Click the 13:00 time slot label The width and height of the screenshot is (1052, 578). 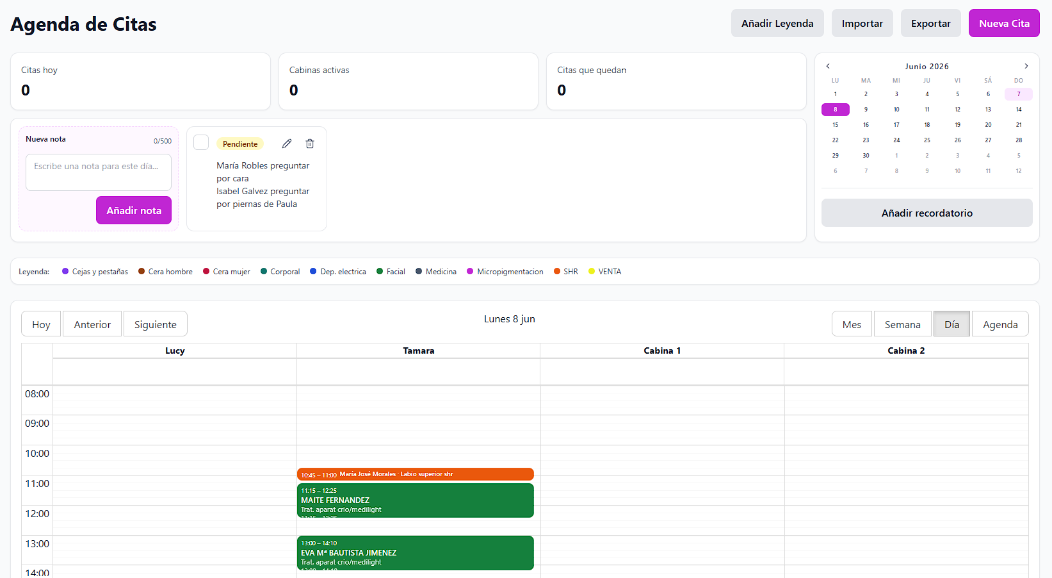pyautogui.click(x=37, y=544)
